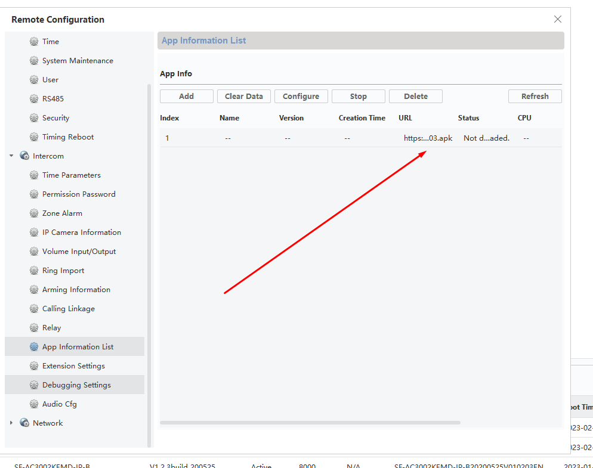Click the gear icon beside Security
Image resolution: width=593 pixels, height=468 pixels.
click(x=34, y=118)
